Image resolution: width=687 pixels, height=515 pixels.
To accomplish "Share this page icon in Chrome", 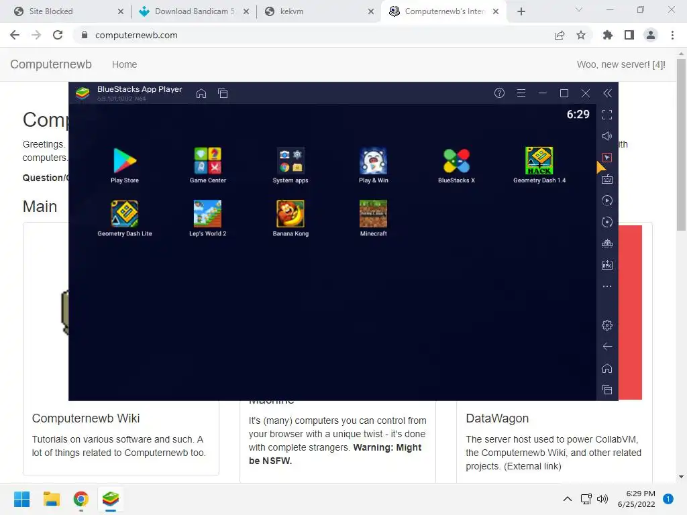I will pyautogui.click(x=560, y=35).
